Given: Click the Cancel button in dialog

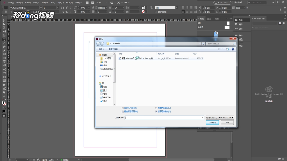Looking at the screenshot, I should click(x=227, y=123).
